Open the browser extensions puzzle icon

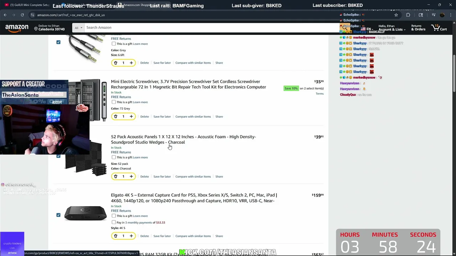(x=408, y=15)
